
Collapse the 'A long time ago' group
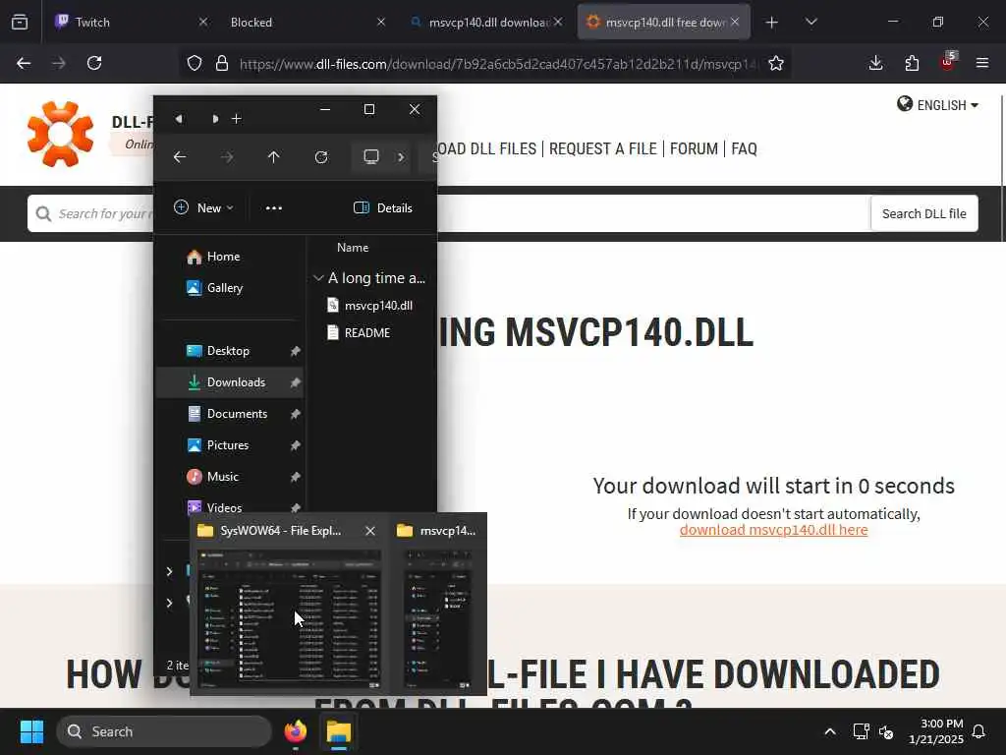(x=318, y=278)
